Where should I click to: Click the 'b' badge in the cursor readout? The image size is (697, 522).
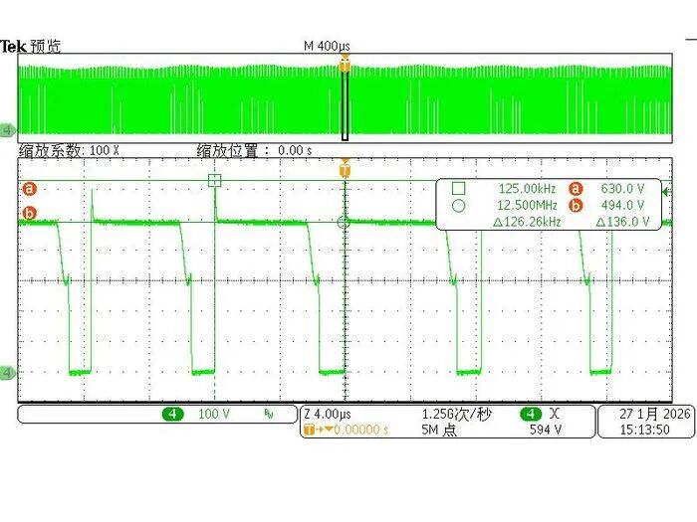coord(576,206)
